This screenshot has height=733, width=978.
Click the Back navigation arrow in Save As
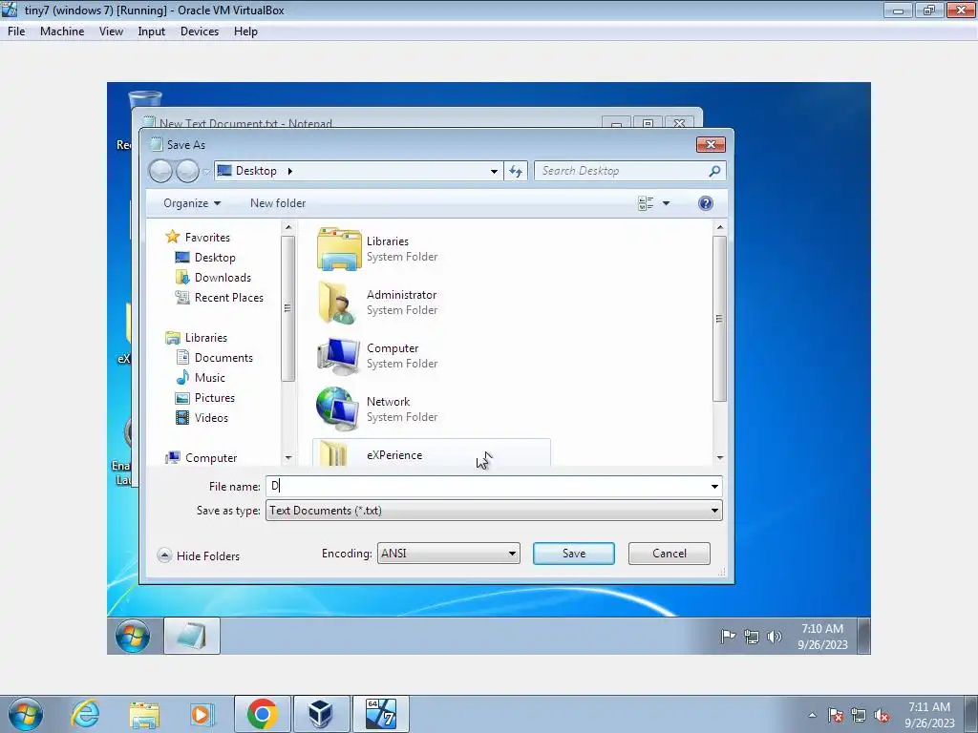coord(160,171)
